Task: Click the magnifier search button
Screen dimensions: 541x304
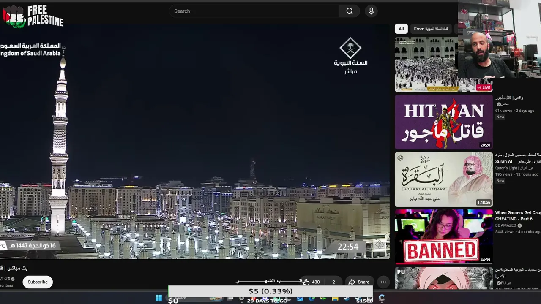Action: pos(350,11)
